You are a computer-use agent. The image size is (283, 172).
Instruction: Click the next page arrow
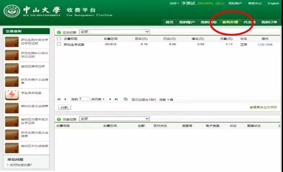pyautogui.click(x=110, y=99)
